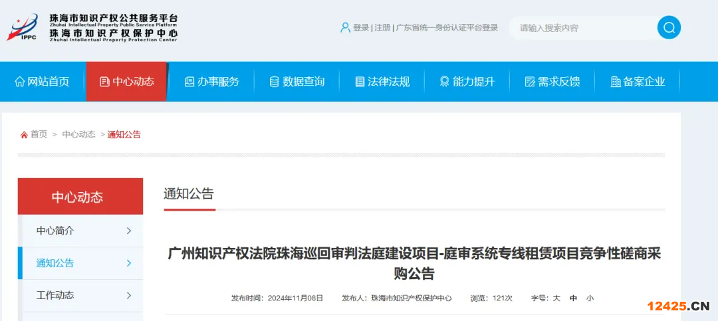
Task: Click the 通知公告 section heading tab
Action: click(189, 193)
